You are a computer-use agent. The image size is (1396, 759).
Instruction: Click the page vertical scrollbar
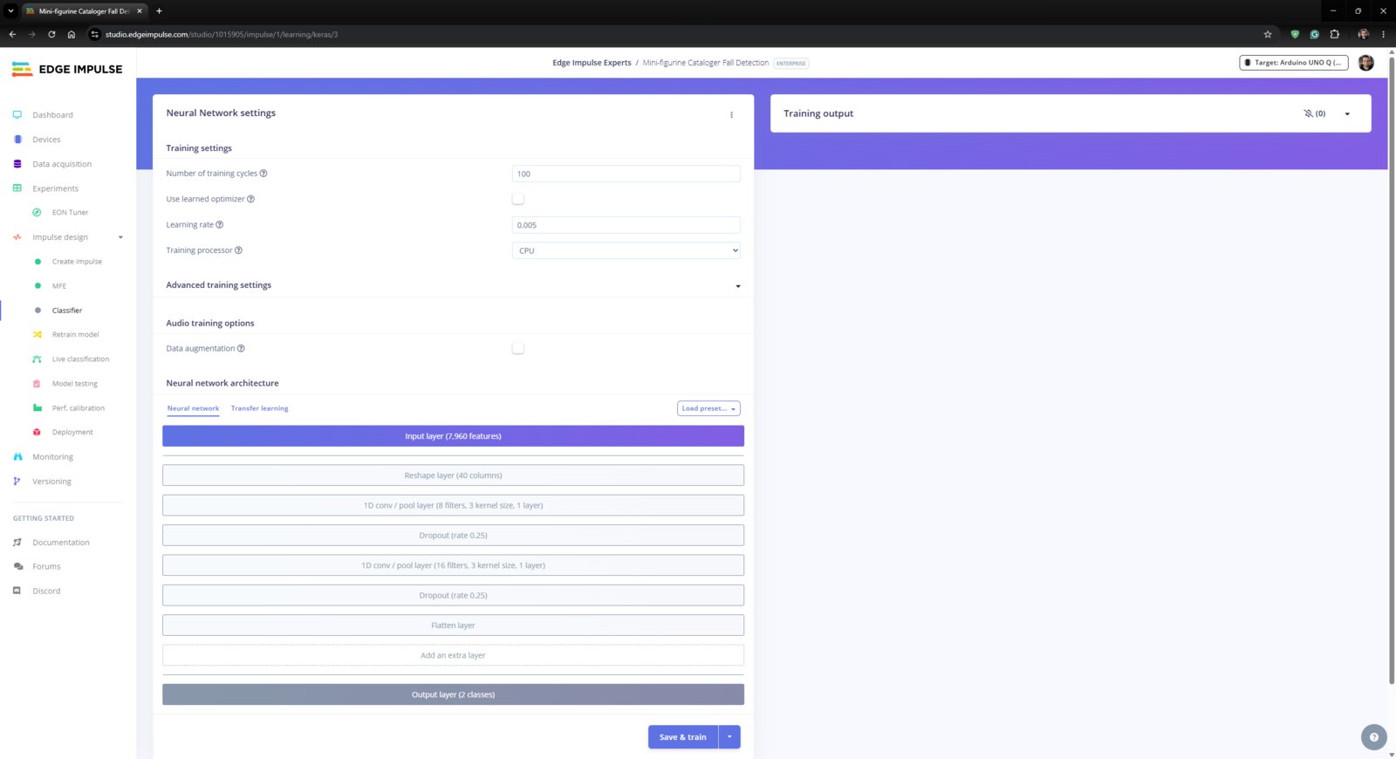(1391, 371)
